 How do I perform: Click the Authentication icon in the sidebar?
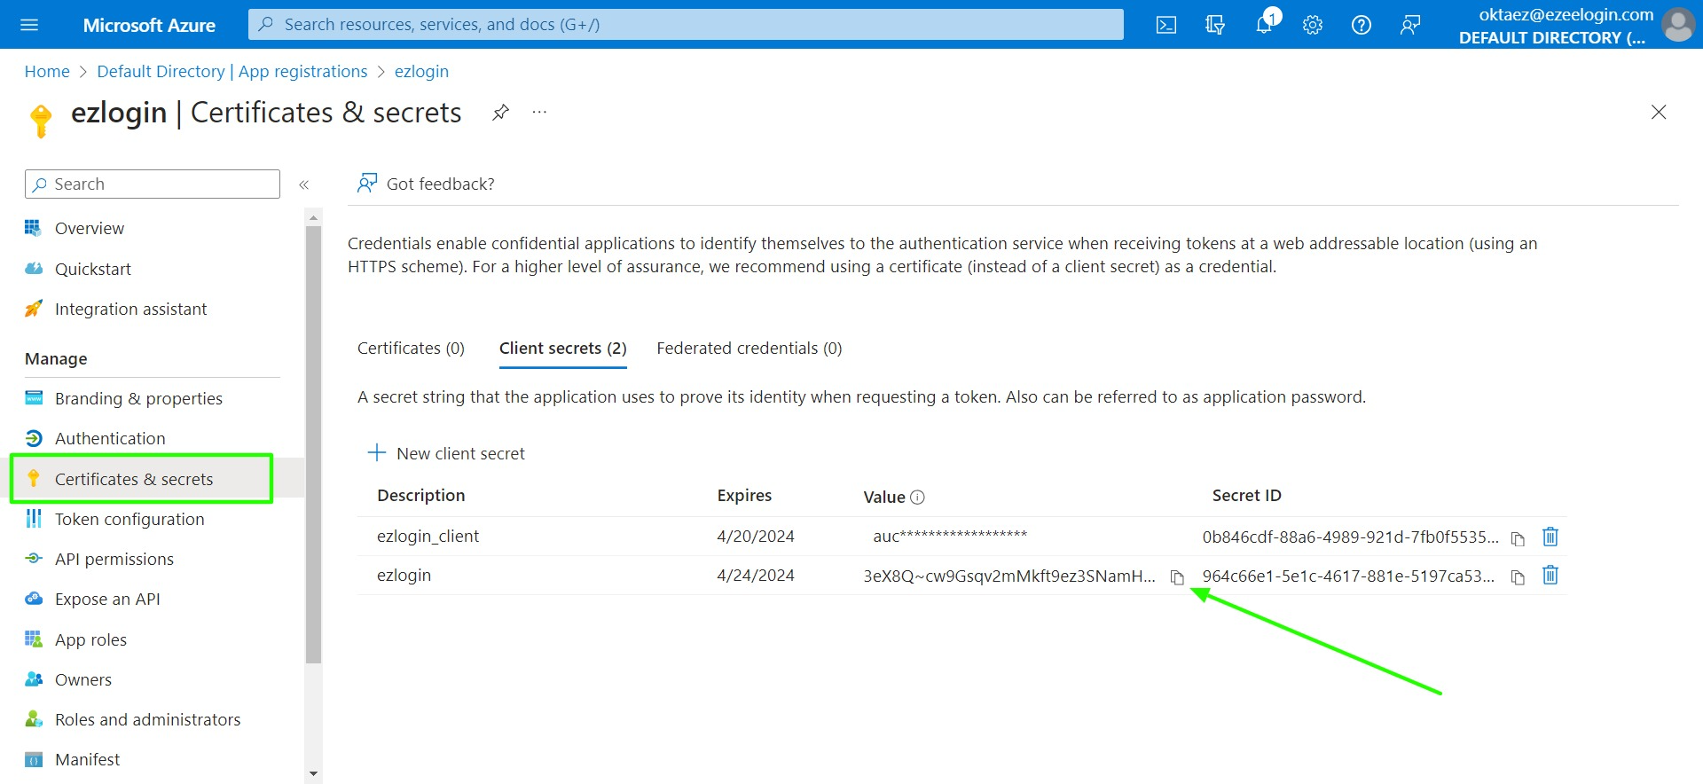(34, 438)
